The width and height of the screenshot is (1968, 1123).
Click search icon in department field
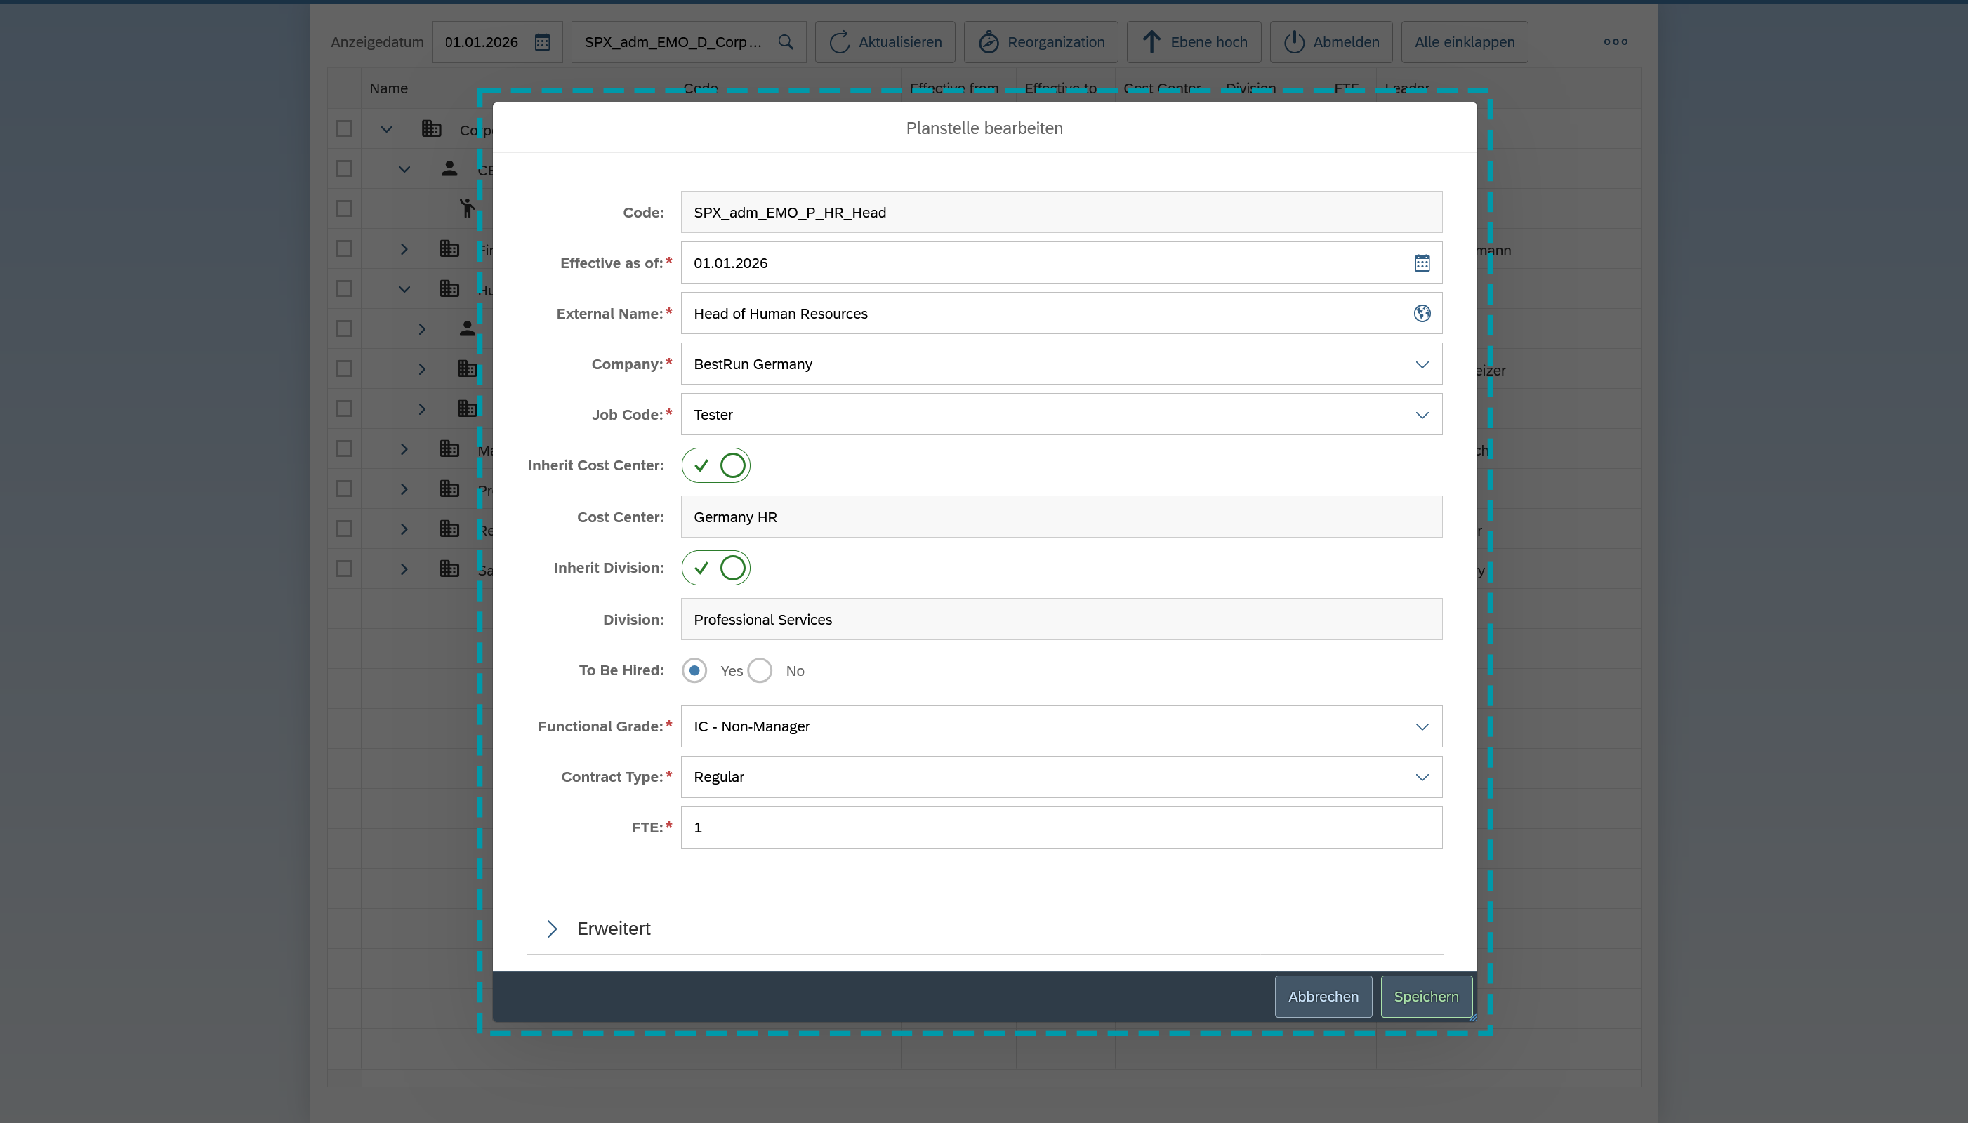pos(786,41)
